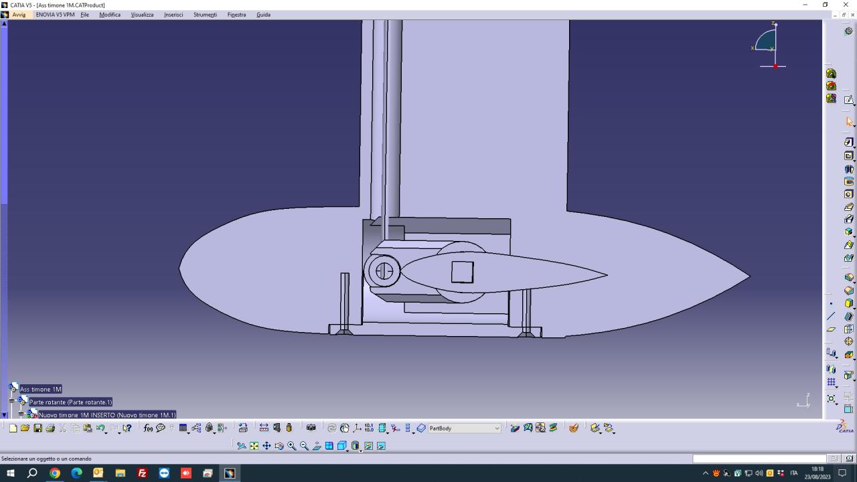Open the Strumenti menu
Image resolution: width=857 pixels, height=482 pixels.
pos(205,15)
